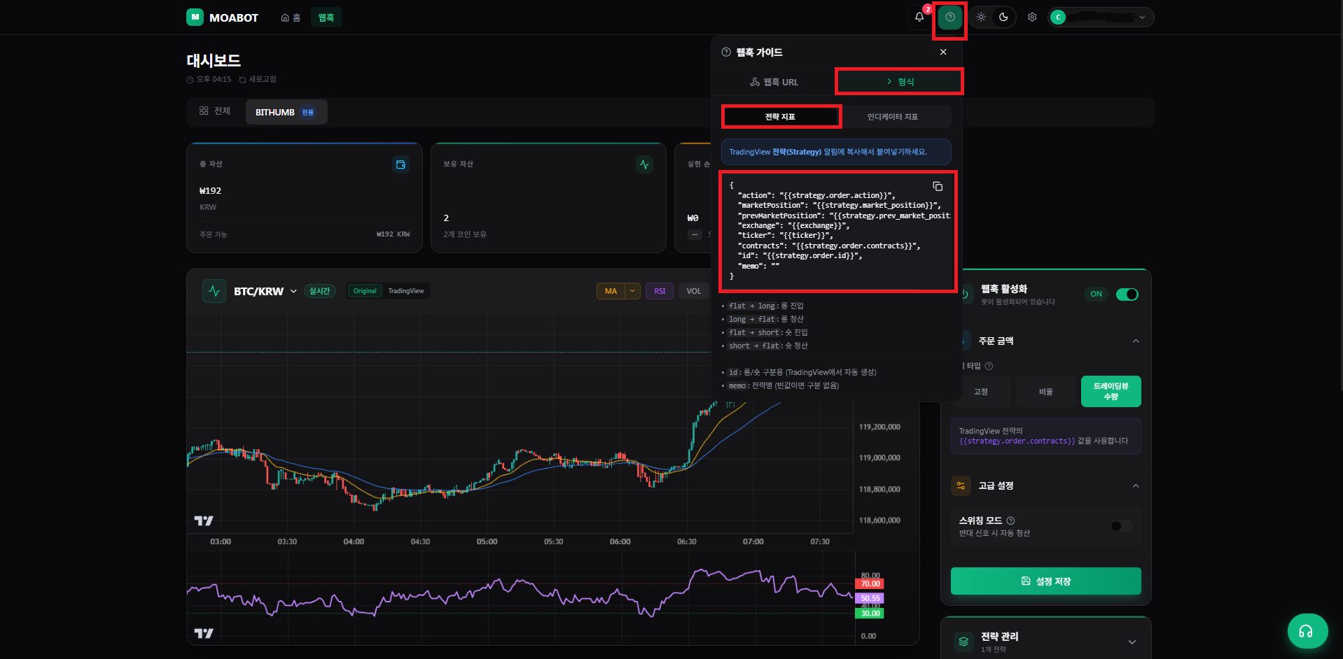This screenshot has height=659, width=1343.
Task: Enable the 스위칭 모드 switch
Action: [x=1121, y=526]
